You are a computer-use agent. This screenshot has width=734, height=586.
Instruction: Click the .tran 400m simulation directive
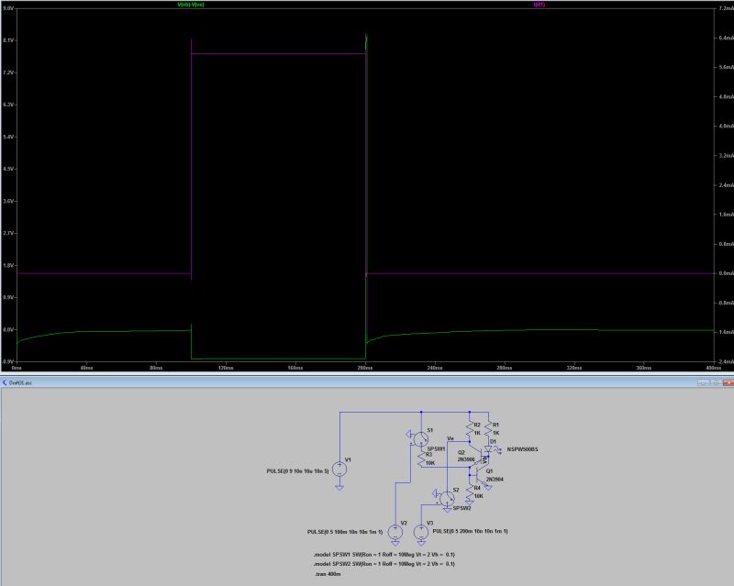328,574
